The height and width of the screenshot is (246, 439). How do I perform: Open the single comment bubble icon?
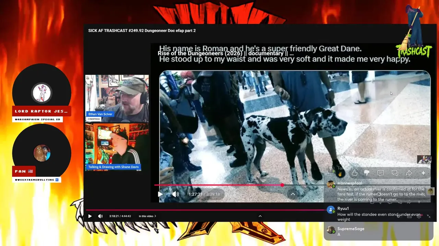(x=381, y=173)
